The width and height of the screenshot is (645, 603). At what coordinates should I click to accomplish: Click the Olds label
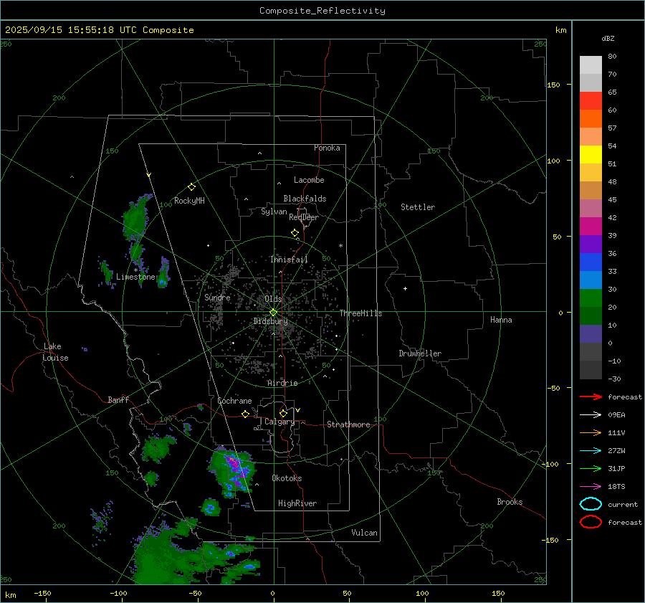(273, 299)
